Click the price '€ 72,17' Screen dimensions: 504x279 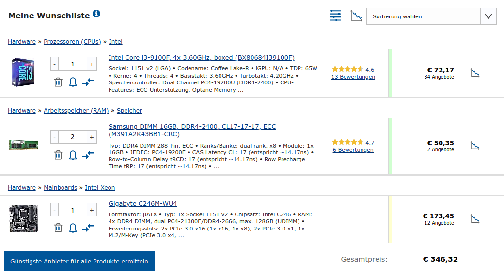pos(441,70)
